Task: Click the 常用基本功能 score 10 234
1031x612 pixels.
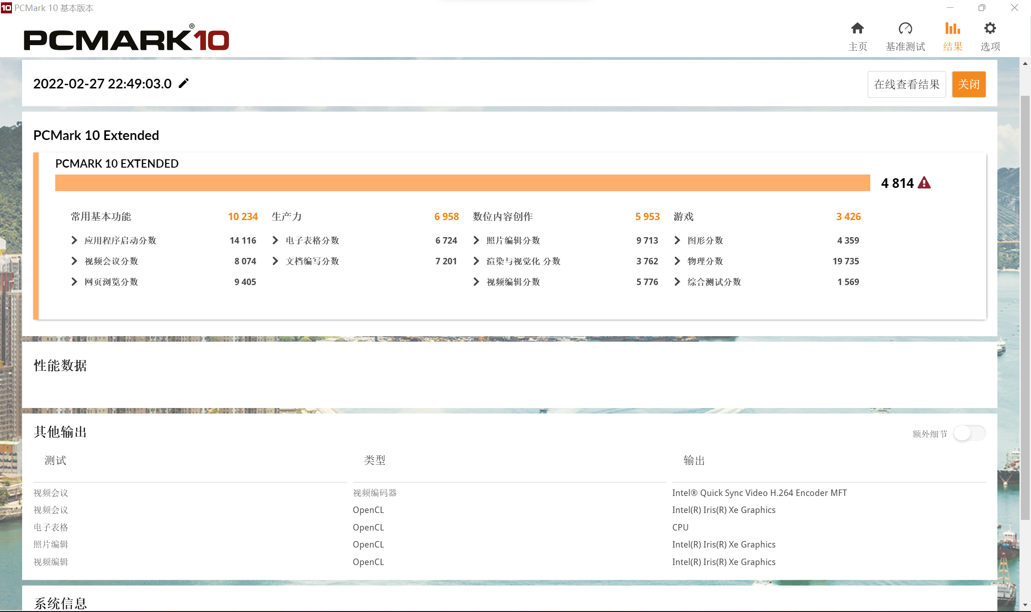Action: (243, 216)
